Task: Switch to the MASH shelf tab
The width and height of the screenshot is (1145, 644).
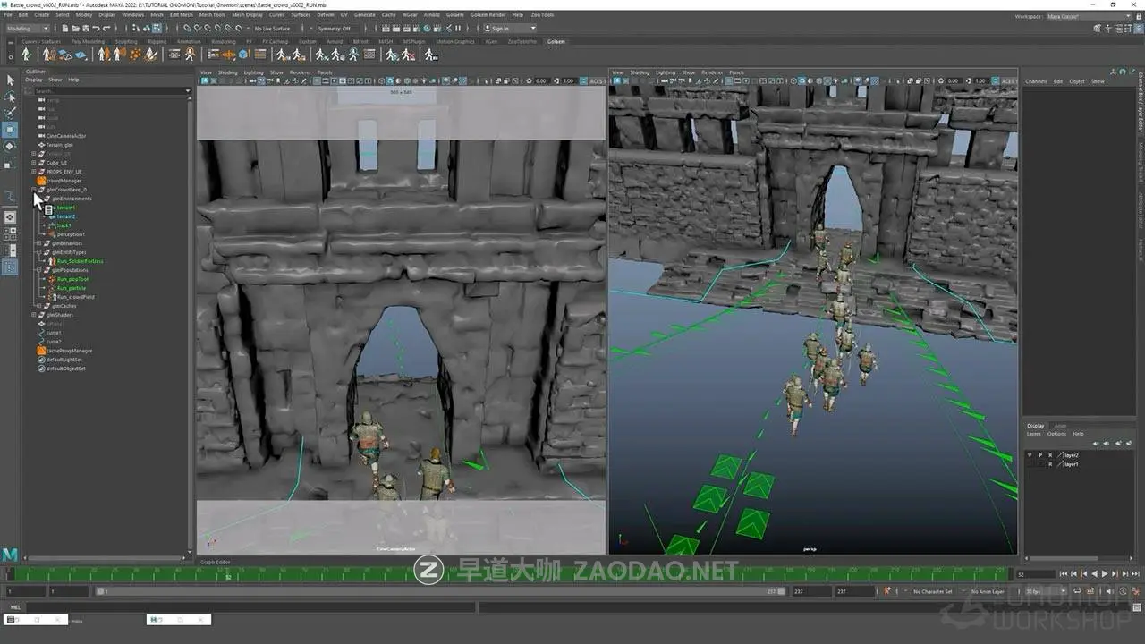Action: tap(386, 41)
